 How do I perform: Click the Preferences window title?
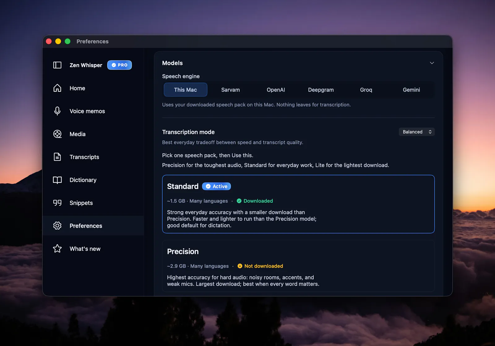[x=93, y=41]
